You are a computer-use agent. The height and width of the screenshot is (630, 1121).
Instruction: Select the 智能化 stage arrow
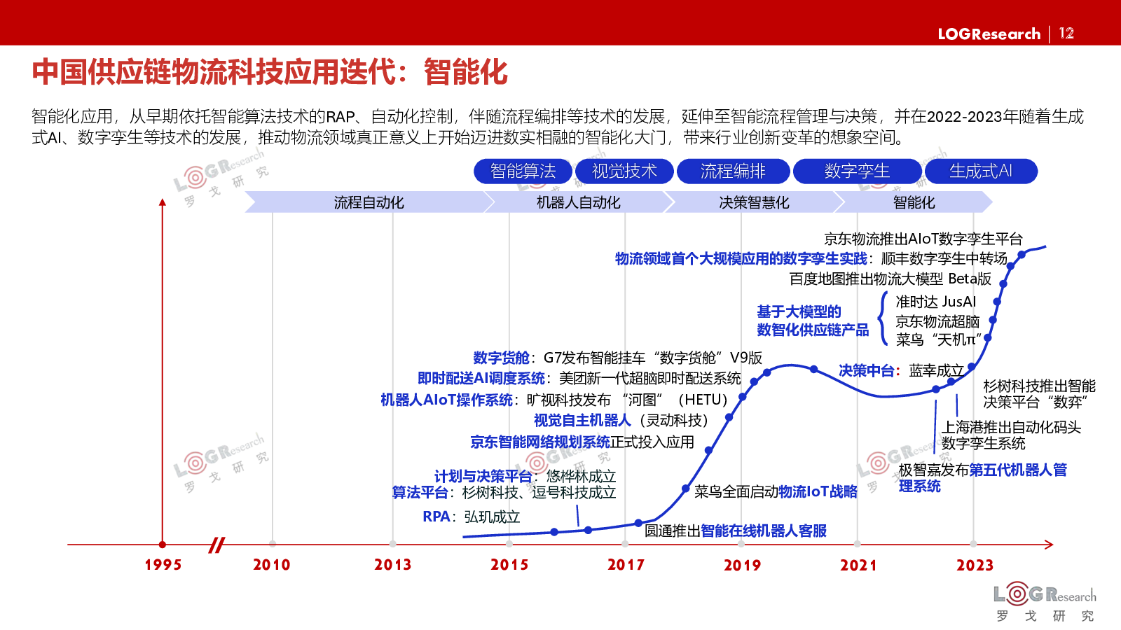914,202
